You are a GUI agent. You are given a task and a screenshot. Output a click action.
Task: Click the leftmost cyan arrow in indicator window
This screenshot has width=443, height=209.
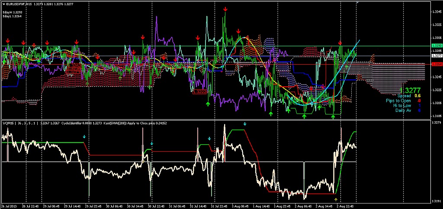[85, 136]
